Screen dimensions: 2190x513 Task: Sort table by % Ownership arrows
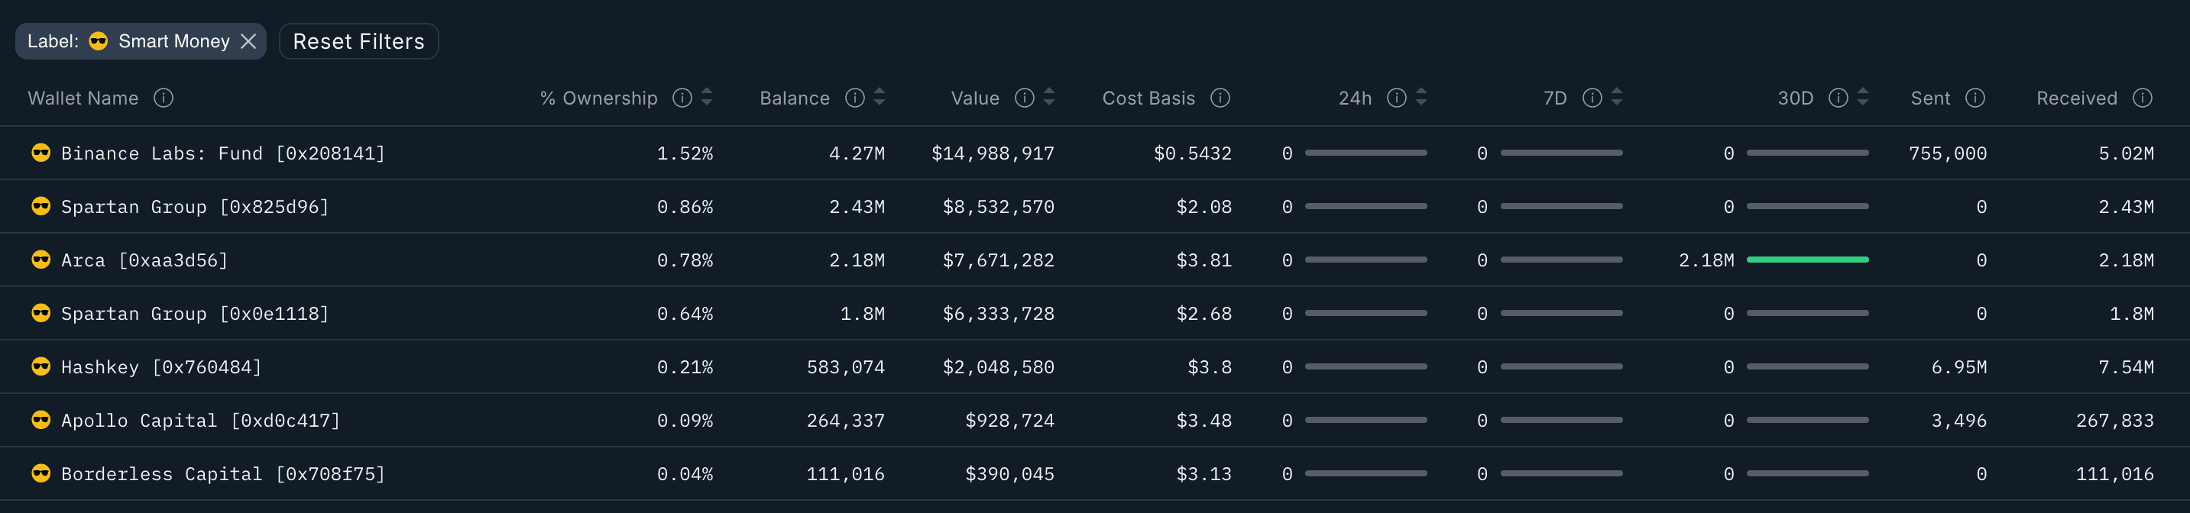707,98
